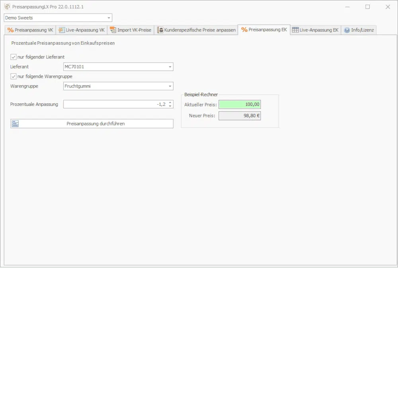This screenshot has width=398, height=398.
Task: Toggle 'nur folgende Warengruppe' checkbox
Action: click(x=14, y=76)
